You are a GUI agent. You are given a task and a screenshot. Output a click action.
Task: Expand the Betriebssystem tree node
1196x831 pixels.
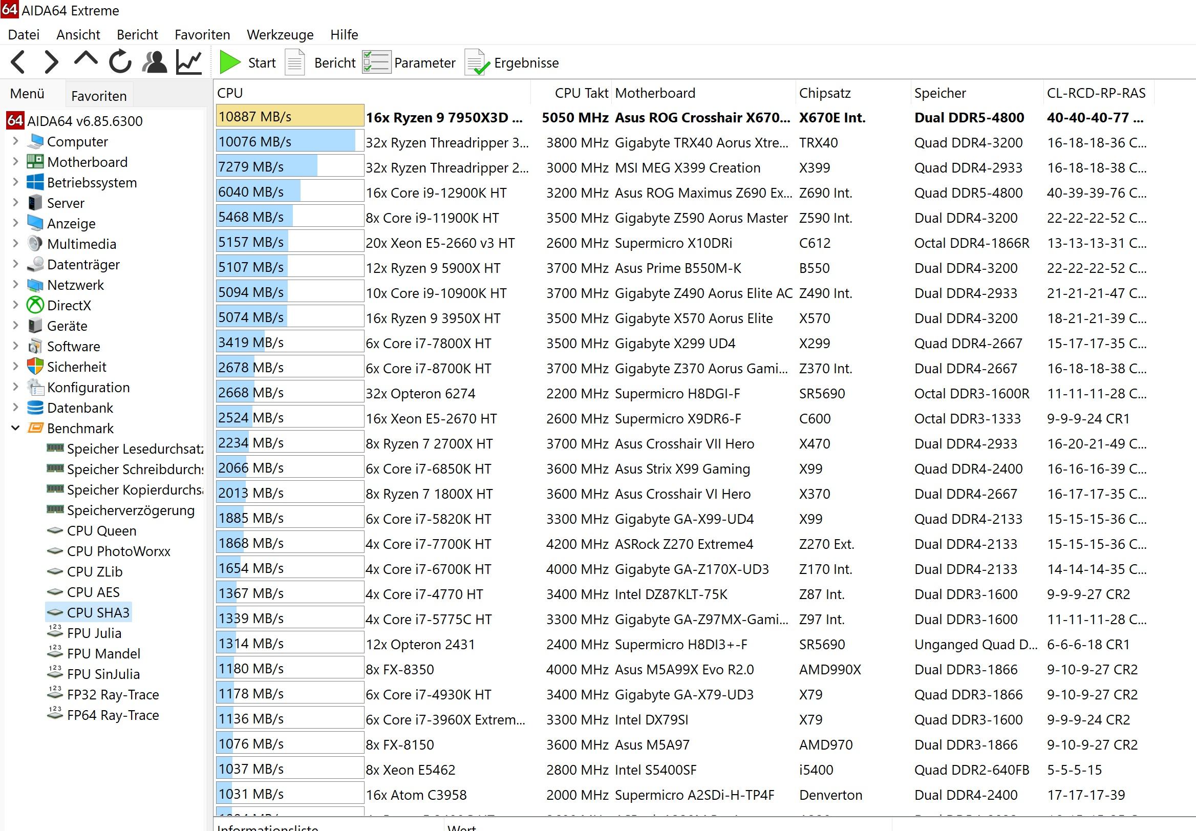(15, 182)
